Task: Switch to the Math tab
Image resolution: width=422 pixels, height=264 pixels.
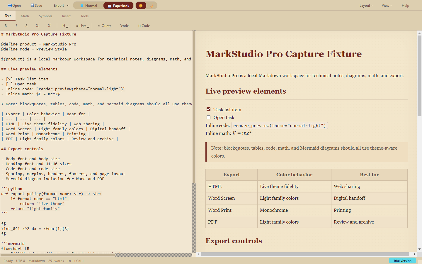Action: click(x=25, y=16)
